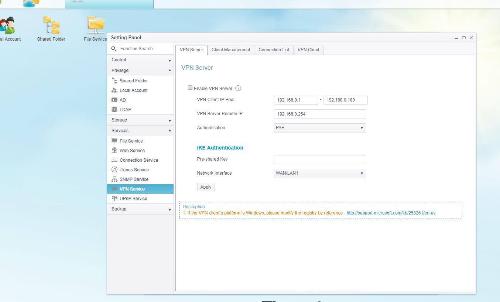Viewport: 500px width, 302px height.
Task: Open the Network Interface dropdown
Action: [320, 174]
